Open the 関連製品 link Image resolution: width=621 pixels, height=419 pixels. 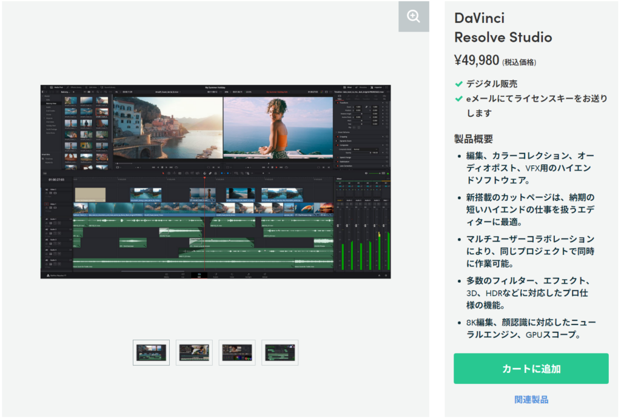(x=531, y=400)
